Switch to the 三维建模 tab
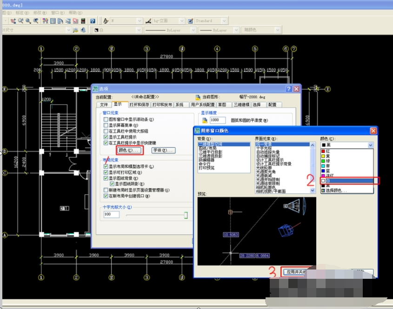The height and width of the screenshot is (309, 393). click(x=241, y=105)
